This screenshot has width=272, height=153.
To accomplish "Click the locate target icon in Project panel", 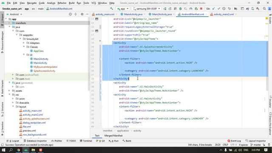I will [x=70, y=14].
